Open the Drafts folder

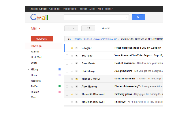click(x=34, y=63)
